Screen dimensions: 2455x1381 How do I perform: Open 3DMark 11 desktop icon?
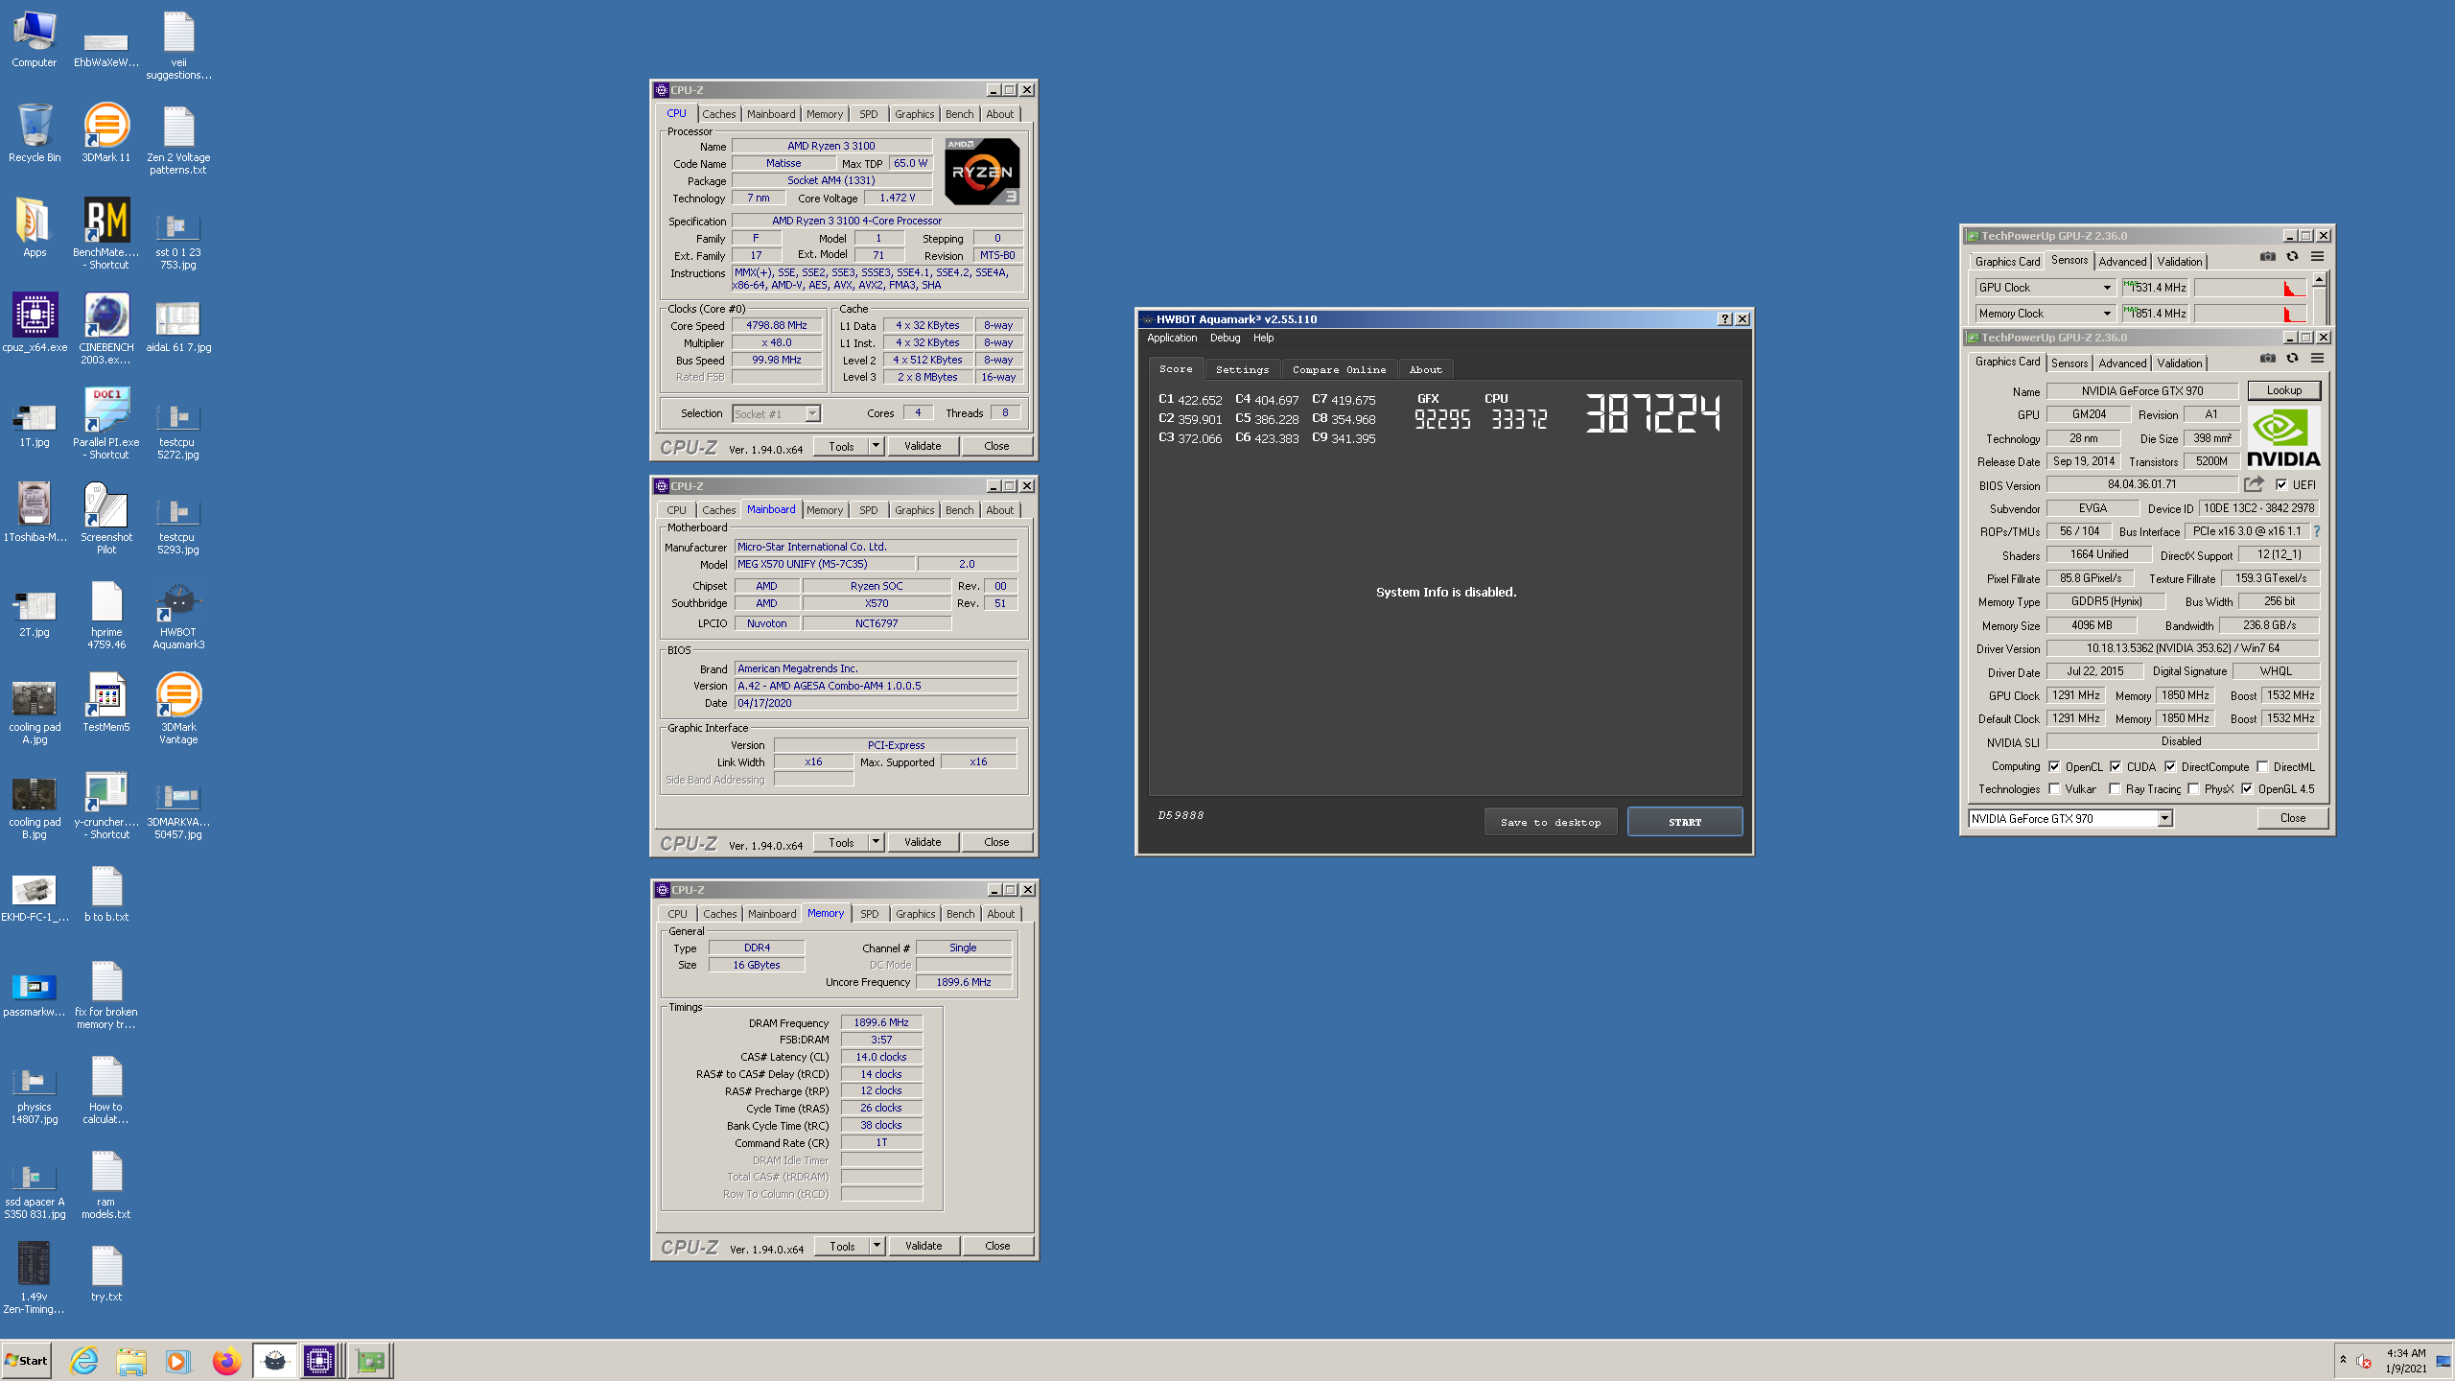pos(105,133)
